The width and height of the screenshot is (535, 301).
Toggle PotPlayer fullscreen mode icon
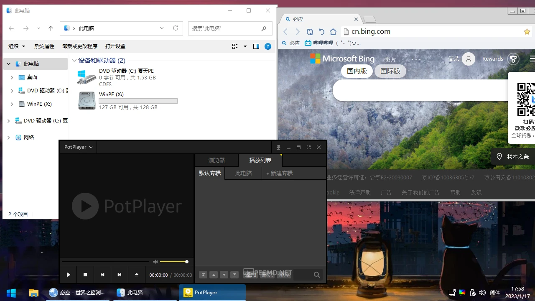308,147
